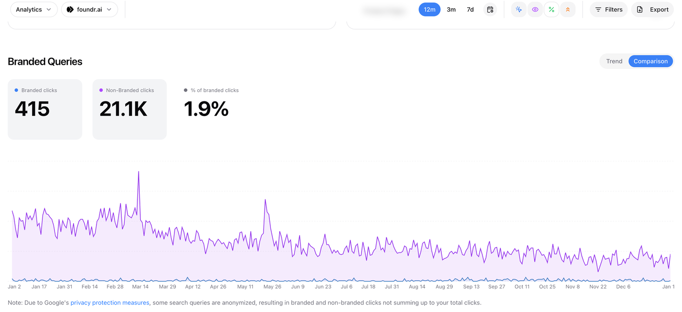Open the custom date range calendar

tap(490, 10)
